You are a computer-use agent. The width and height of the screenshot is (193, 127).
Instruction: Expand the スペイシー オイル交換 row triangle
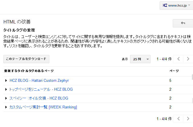pyautogui.click(x=6, y=98)
